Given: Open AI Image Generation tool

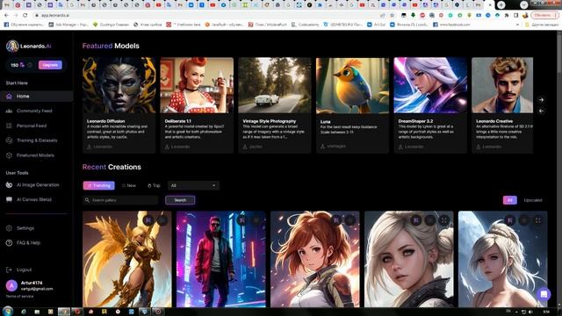Looking at the screenshot, I should [38, 185].
